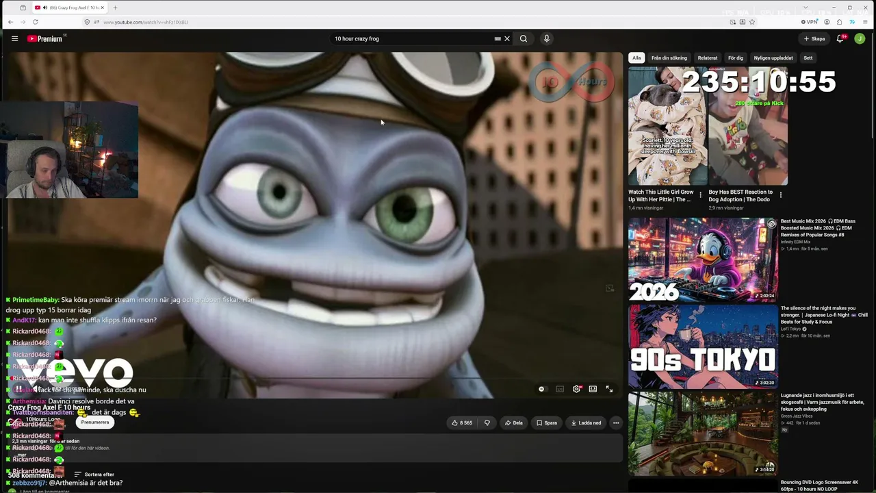Open the Lugnande jazz i inomhusmiljö title
This screenshot has width=876, height=493.
824,402
